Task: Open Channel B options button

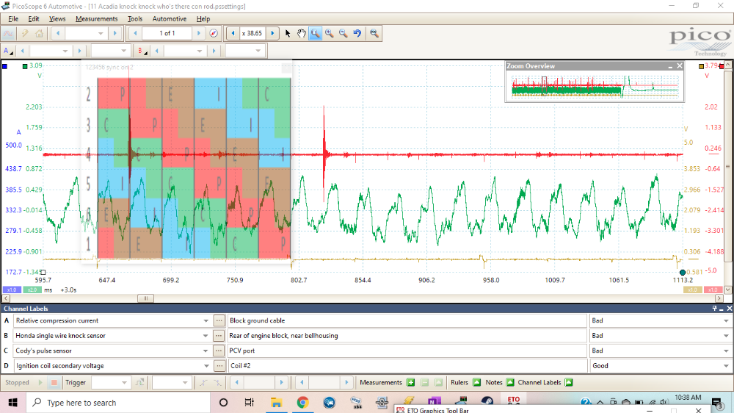Action: coord(142,51)
